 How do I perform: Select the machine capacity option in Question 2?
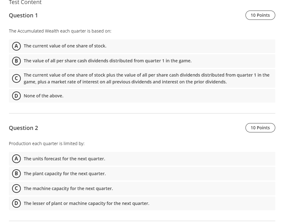coord(68,188)
